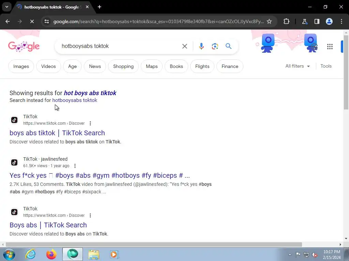Go to Google homepage via logo
This screenshot has height=261, width=349.
click(24, 46)
